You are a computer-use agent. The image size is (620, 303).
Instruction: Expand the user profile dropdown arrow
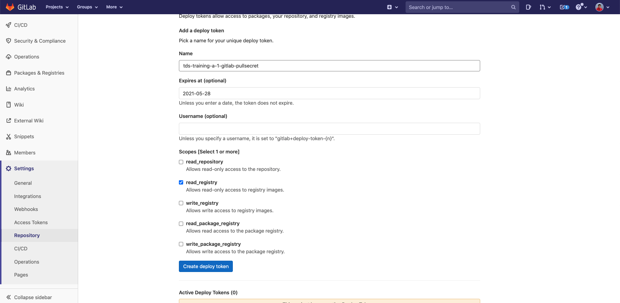coord(608,7)
